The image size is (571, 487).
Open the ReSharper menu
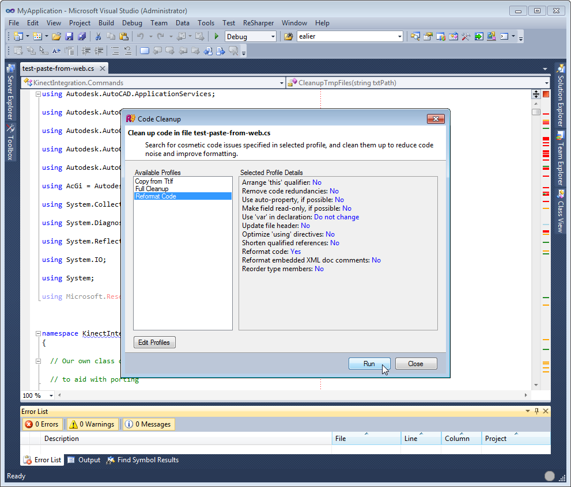[x=258, y=23]
